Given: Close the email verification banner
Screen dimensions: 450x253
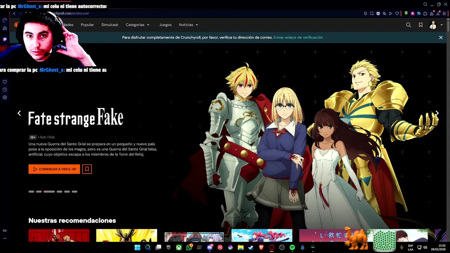Looking at the screenshot, I should click(x=441, y=37).
